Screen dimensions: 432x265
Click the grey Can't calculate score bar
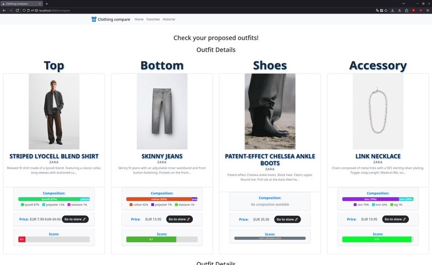pyautogui.click(x=270, y=238)
